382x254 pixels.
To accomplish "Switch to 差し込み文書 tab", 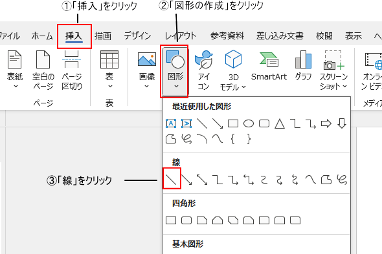I will click(x=280, y=36).
